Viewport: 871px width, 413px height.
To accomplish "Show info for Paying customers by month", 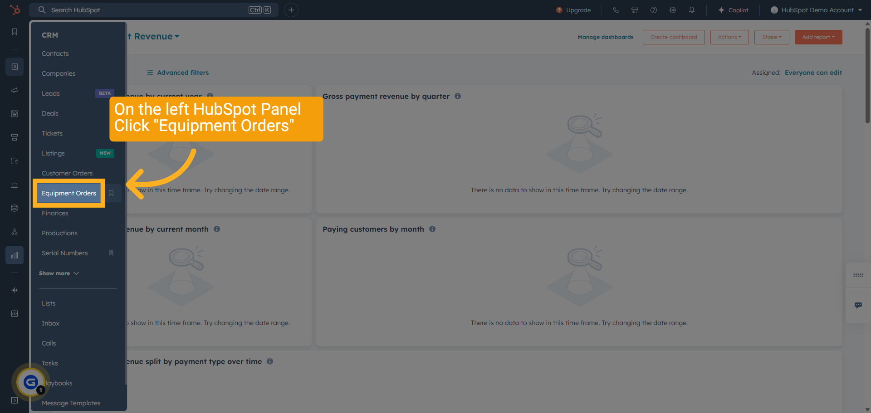I will [432, 229].
